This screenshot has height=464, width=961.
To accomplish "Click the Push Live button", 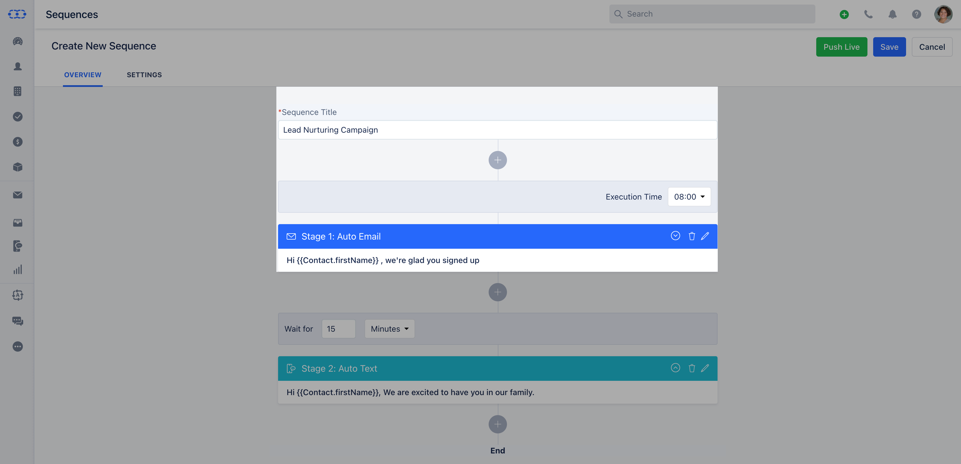I will click(x=842, y=47).
